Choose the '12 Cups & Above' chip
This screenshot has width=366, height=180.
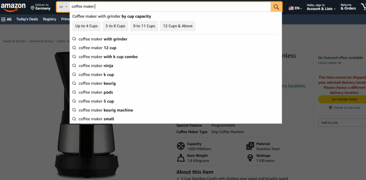178,26
